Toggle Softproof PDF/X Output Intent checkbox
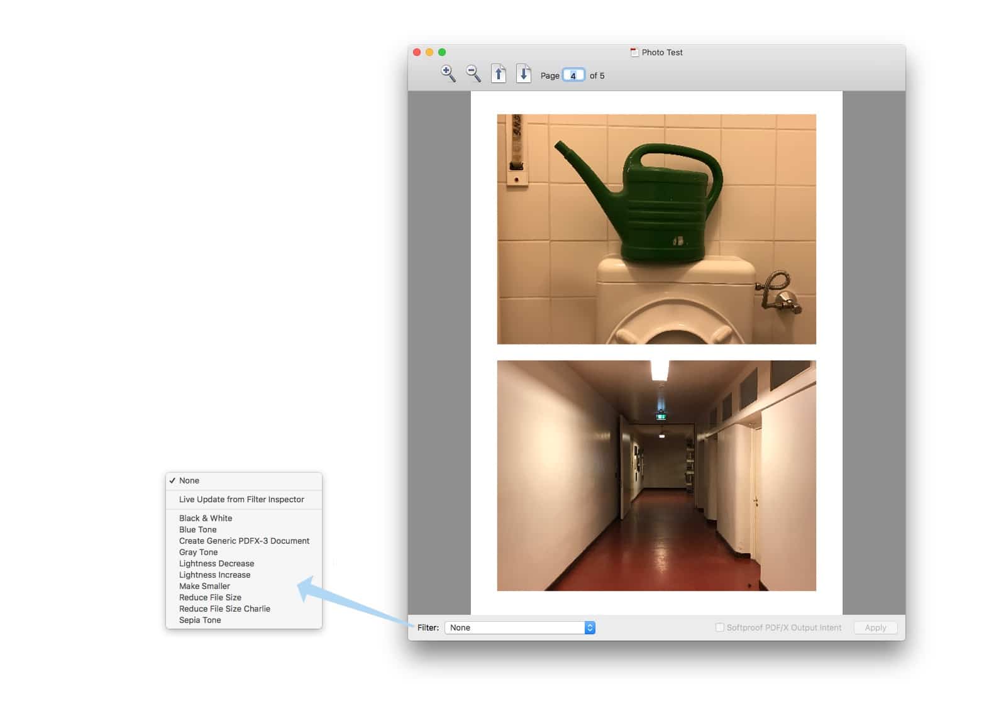 coord(720,627)
